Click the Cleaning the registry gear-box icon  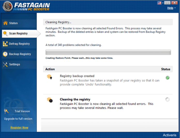pos(49,100)
